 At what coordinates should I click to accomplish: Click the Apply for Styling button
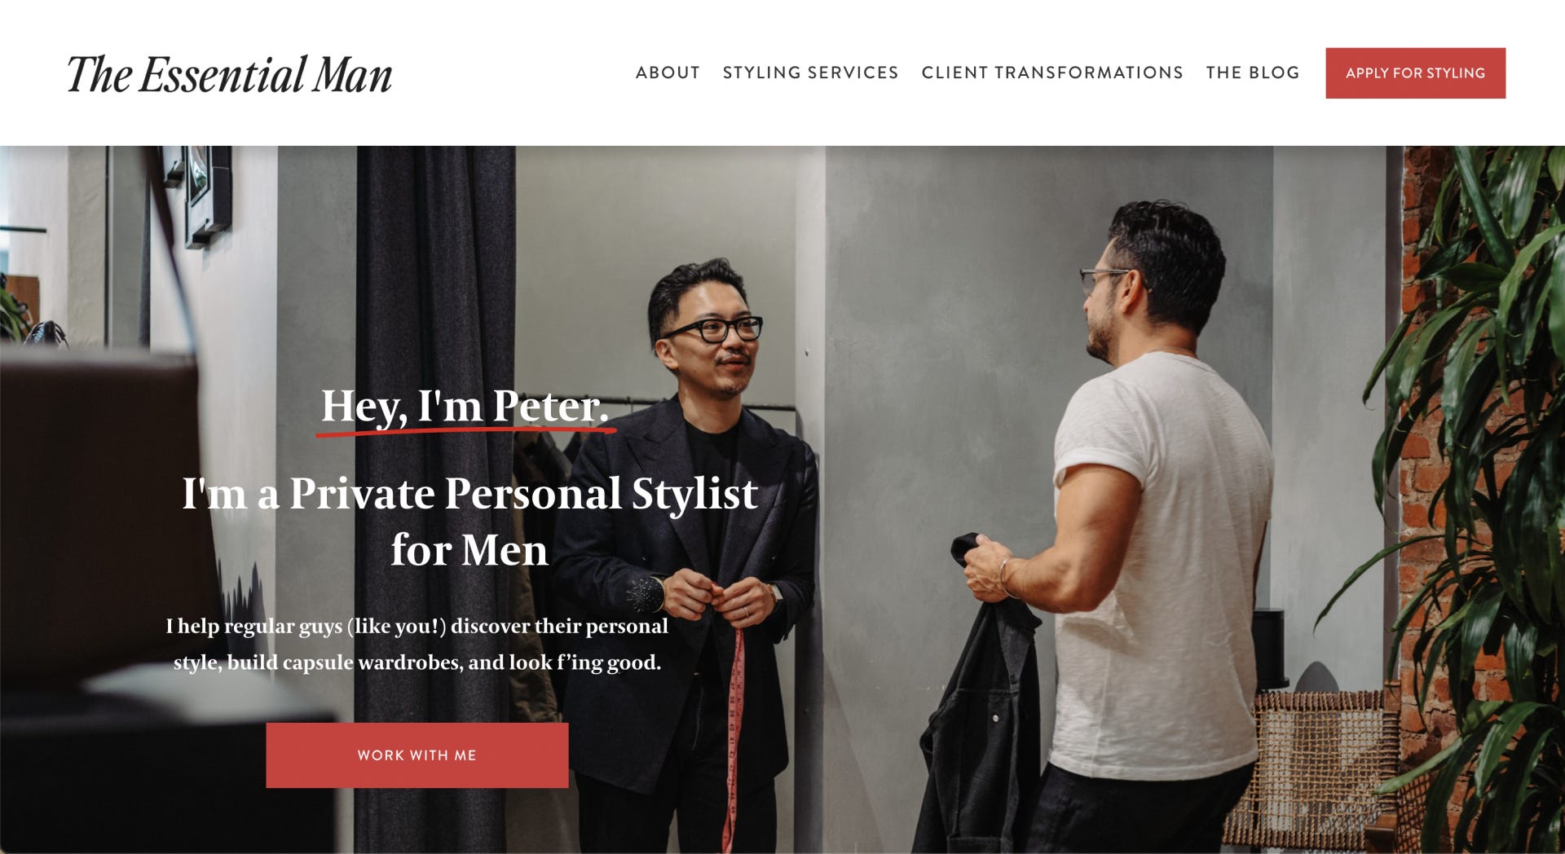(x=1415, y=73)
